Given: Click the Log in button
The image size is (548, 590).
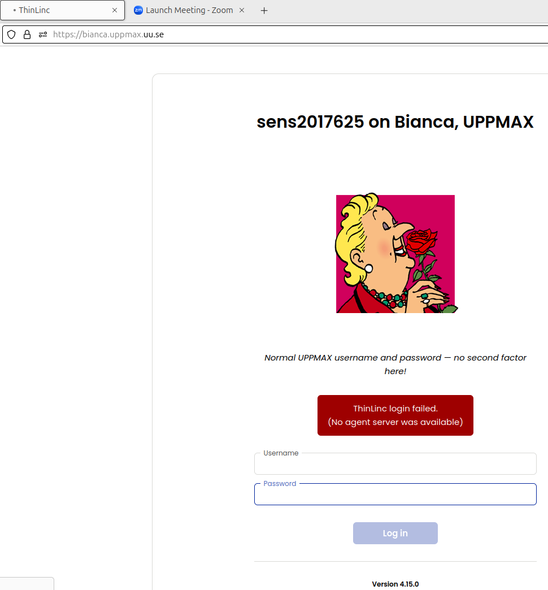Looking at the screenshot, I should click(395, 533).
